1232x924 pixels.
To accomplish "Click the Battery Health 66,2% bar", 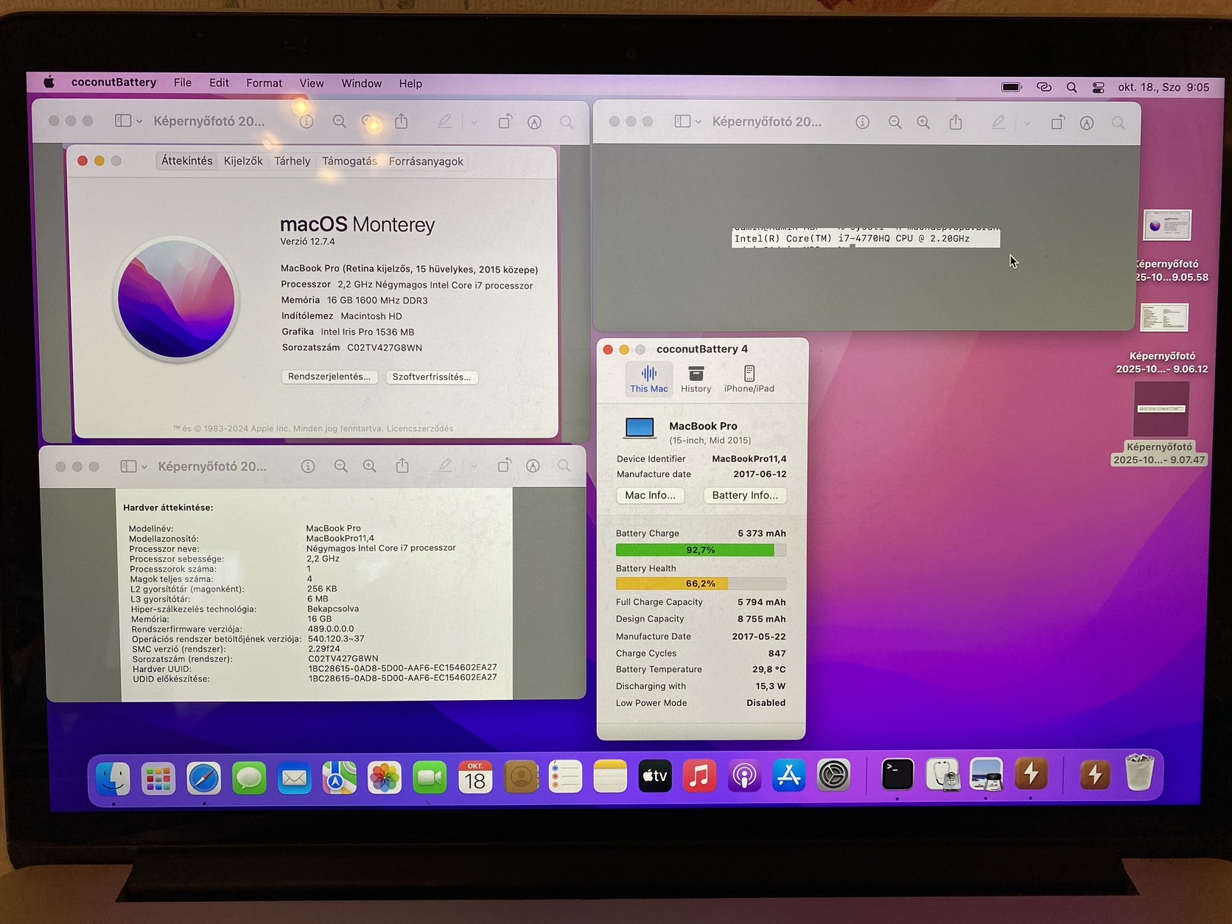I will tap(701, 584).
